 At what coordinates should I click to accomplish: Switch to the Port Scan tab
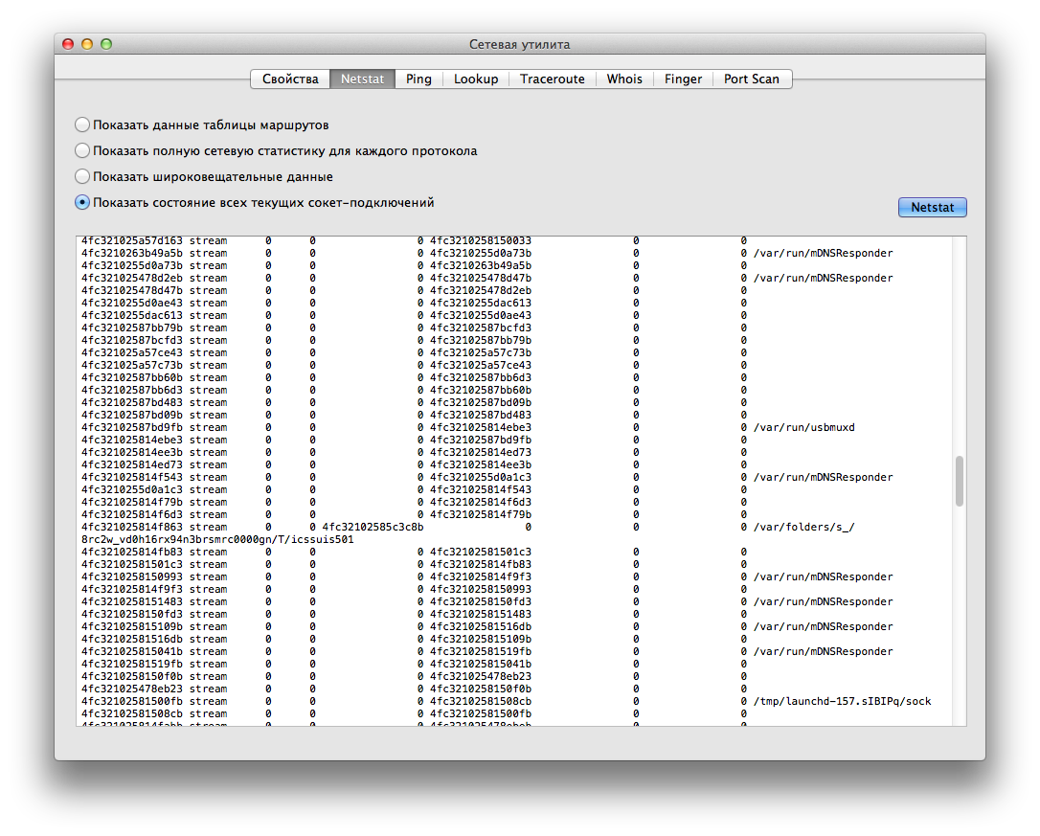coord(751,79)
